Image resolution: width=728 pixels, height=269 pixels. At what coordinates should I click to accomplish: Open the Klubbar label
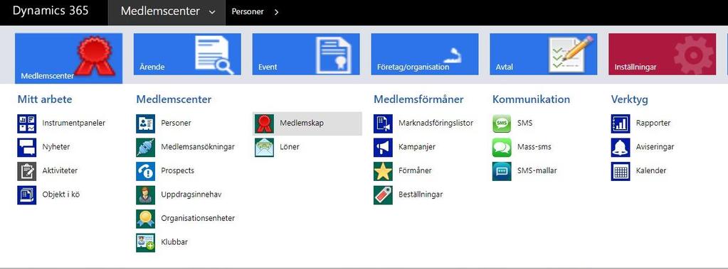coord(174,242)
